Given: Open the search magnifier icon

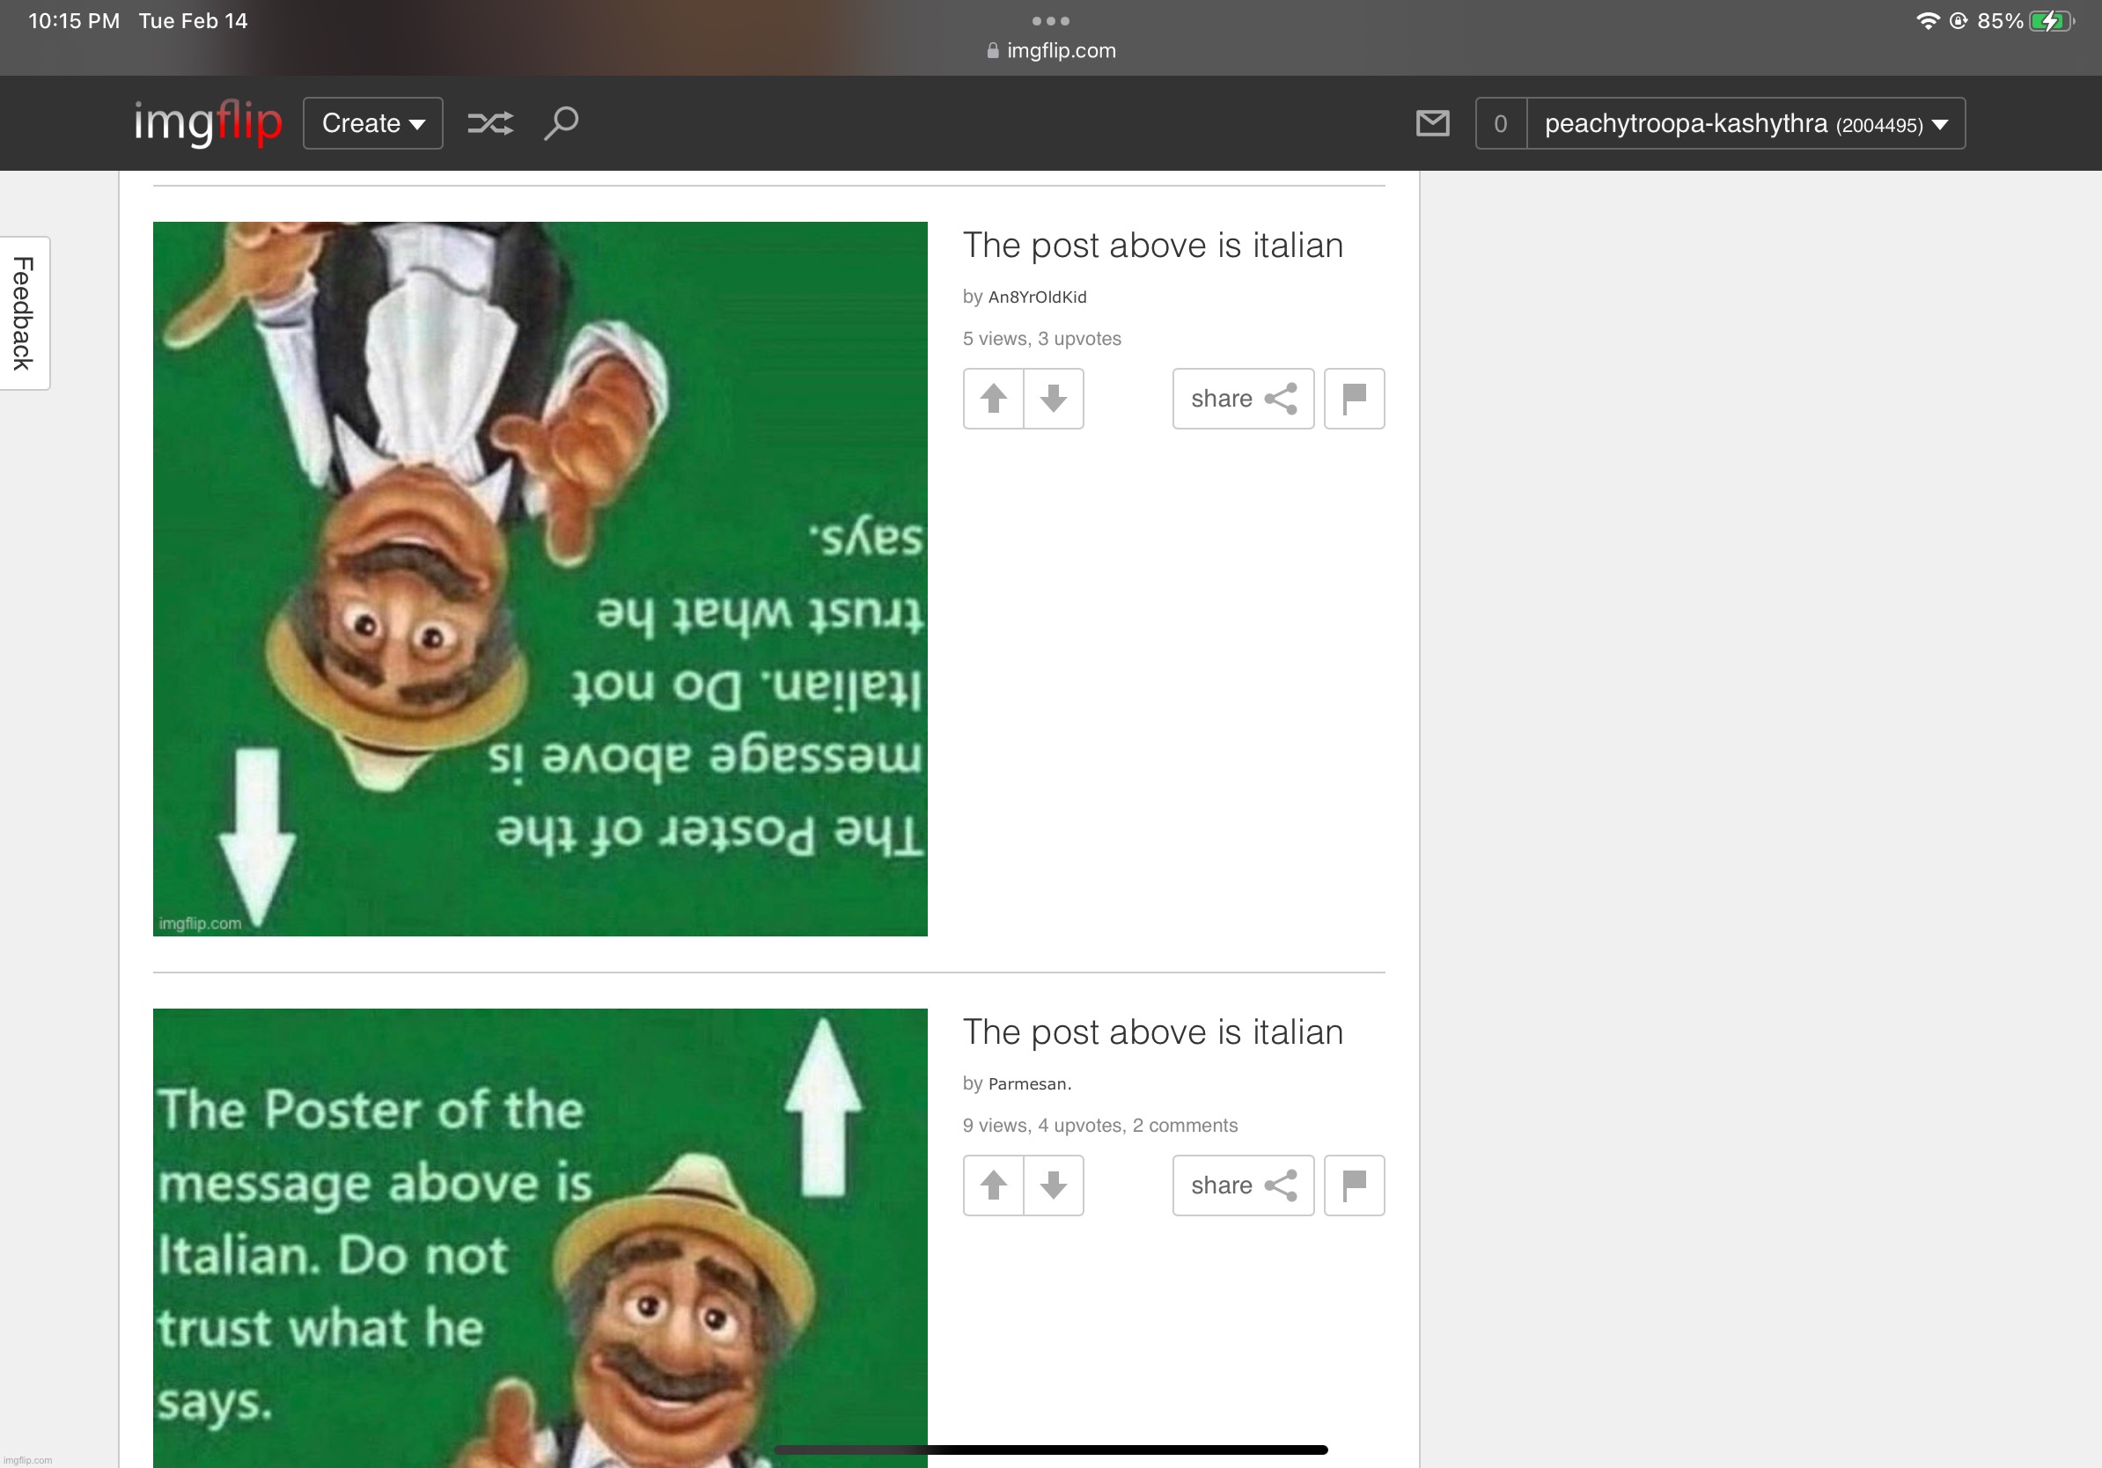Looking at the screenshot, I should point(562,122).
